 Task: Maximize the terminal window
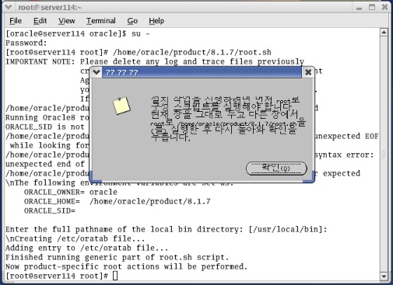point(372,7)
